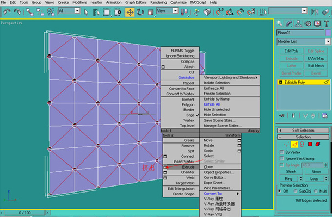
Task: Click the Edit Poly modifier button
Action: tap(291, 51)
